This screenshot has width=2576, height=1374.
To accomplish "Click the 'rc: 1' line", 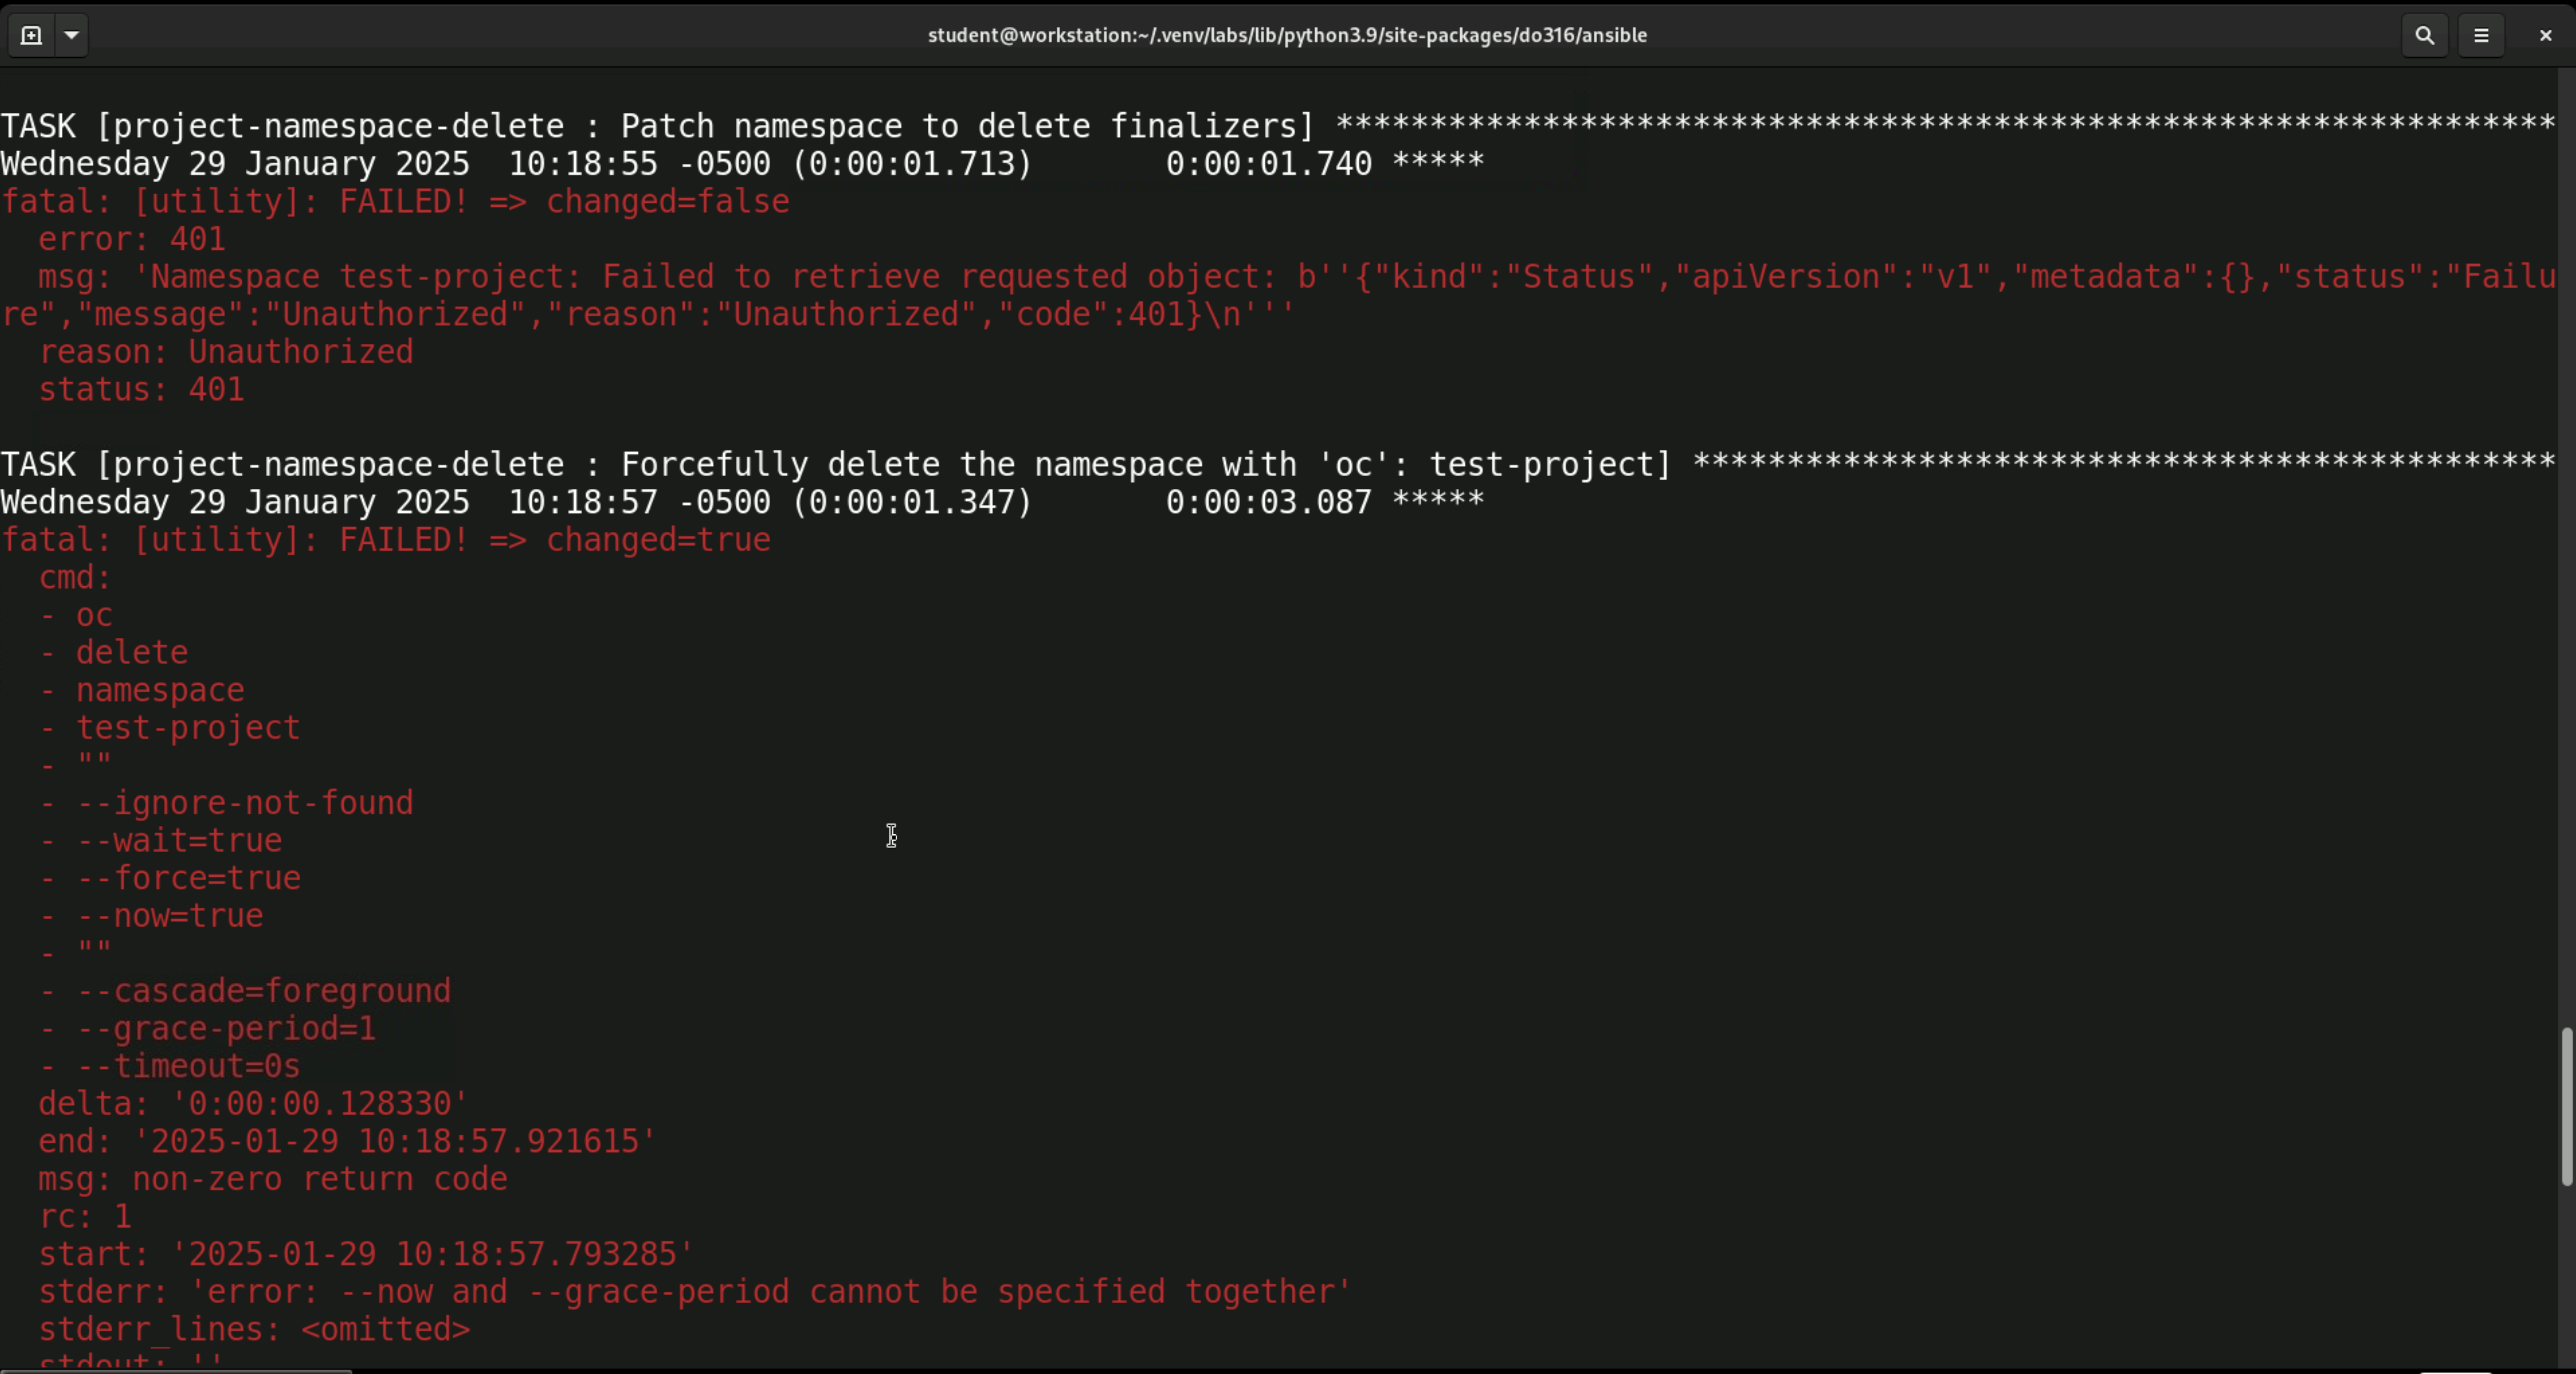I will click(85, 1216).
